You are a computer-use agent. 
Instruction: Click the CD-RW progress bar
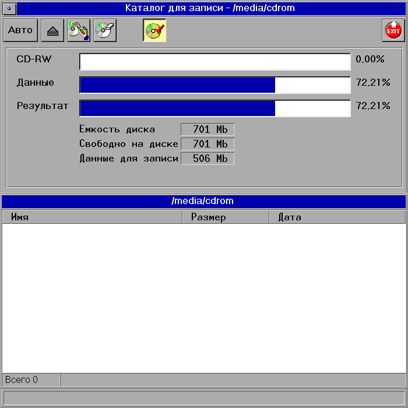tap(215, 62)
